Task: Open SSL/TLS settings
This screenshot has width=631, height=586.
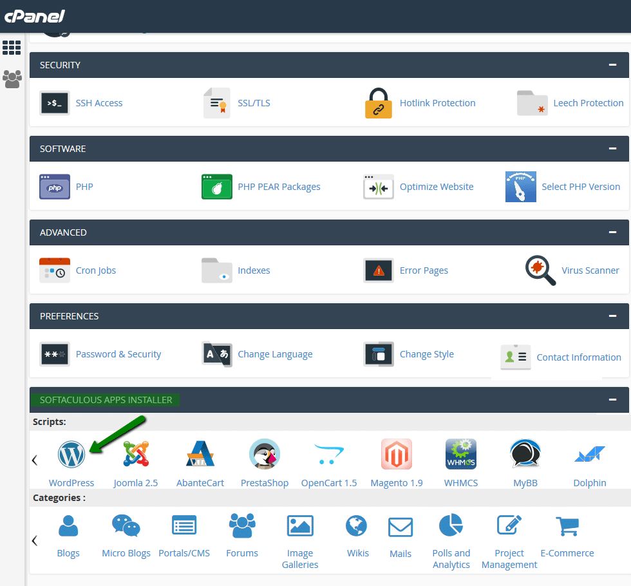Action: (x=216, y=103)
